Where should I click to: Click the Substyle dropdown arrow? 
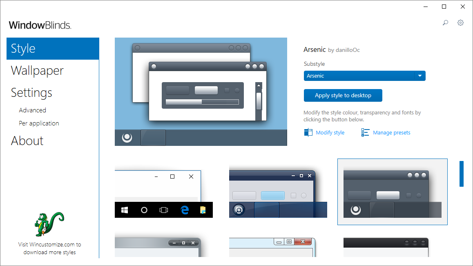(420, 76)
